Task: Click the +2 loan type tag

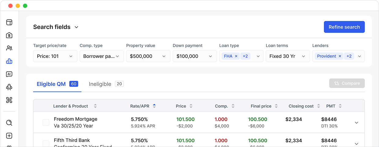Action: [x=245, y=56]
